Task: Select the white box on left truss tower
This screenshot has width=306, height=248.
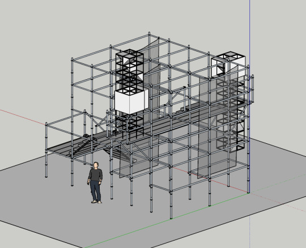Action: coord(131,101)
